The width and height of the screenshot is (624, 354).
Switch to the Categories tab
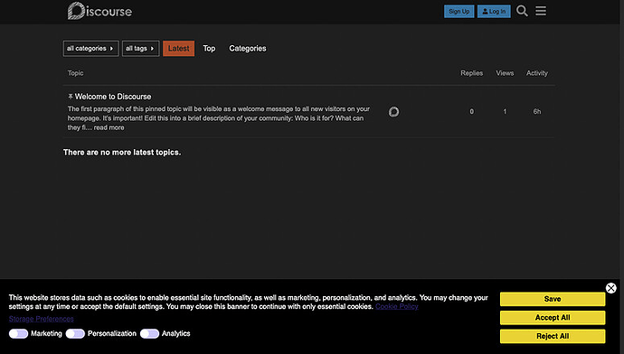(x=248, y=49)
